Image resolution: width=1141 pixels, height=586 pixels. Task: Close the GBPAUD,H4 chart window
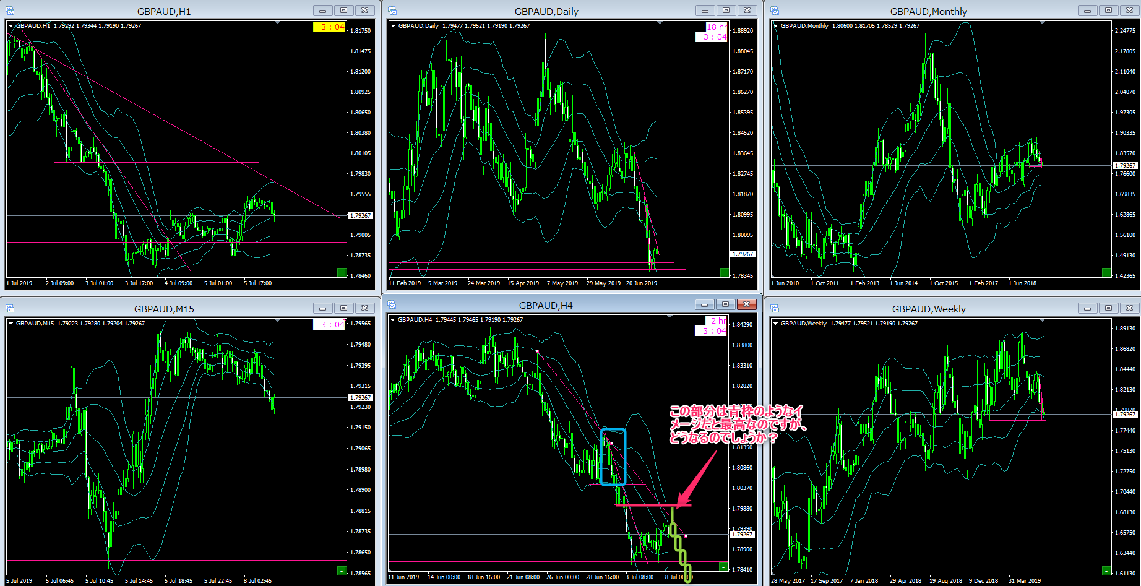[747, 304]
